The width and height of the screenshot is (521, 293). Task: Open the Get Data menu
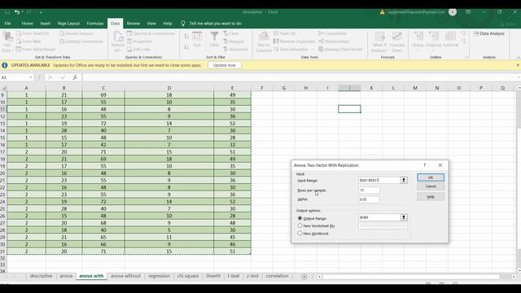pos(7,42)
